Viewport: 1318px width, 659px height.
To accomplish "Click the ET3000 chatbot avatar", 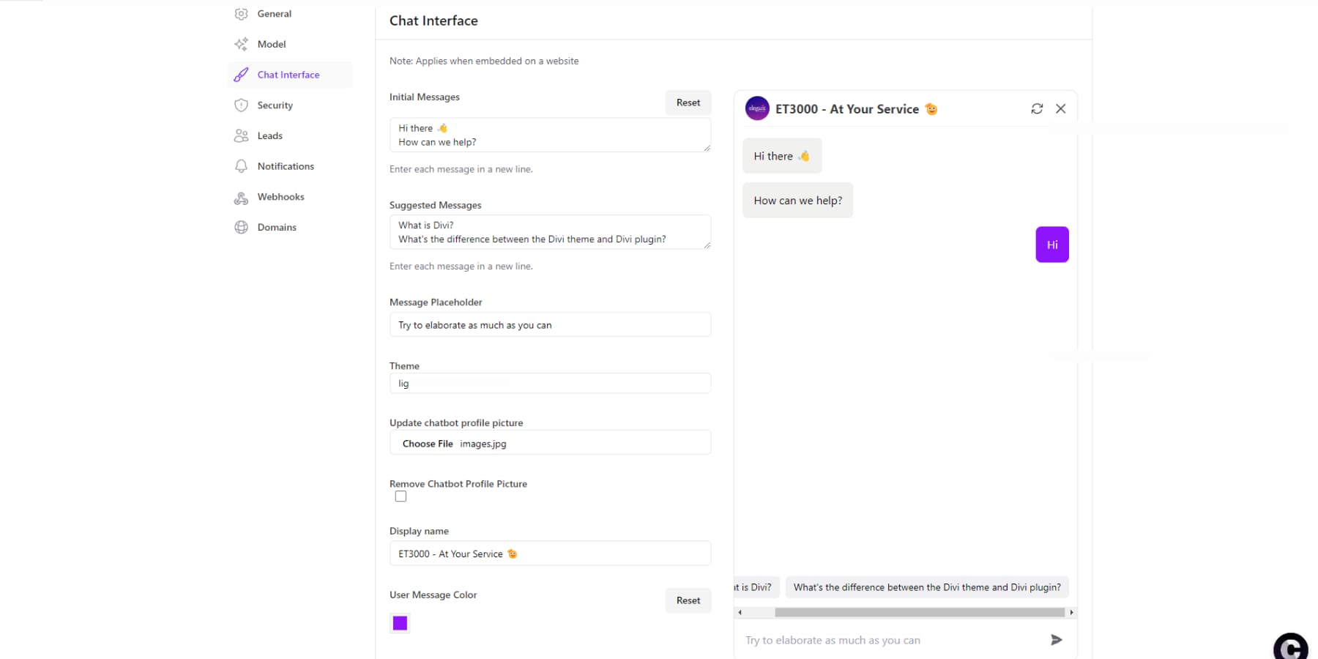I will coord(757,108).
